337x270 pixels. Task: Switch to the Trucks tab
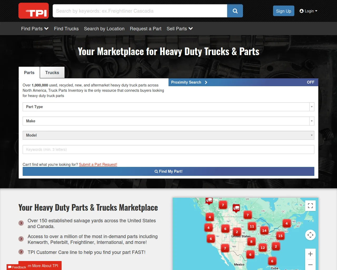click(x=52, y=73)
